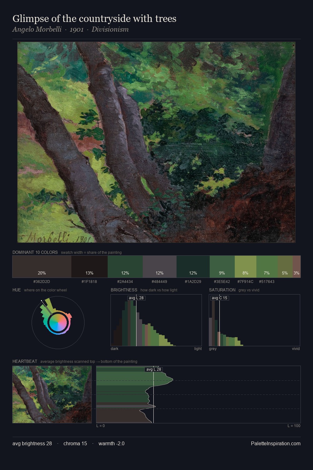Select the 9% green #3E5E42 swatch

[222, 267]
